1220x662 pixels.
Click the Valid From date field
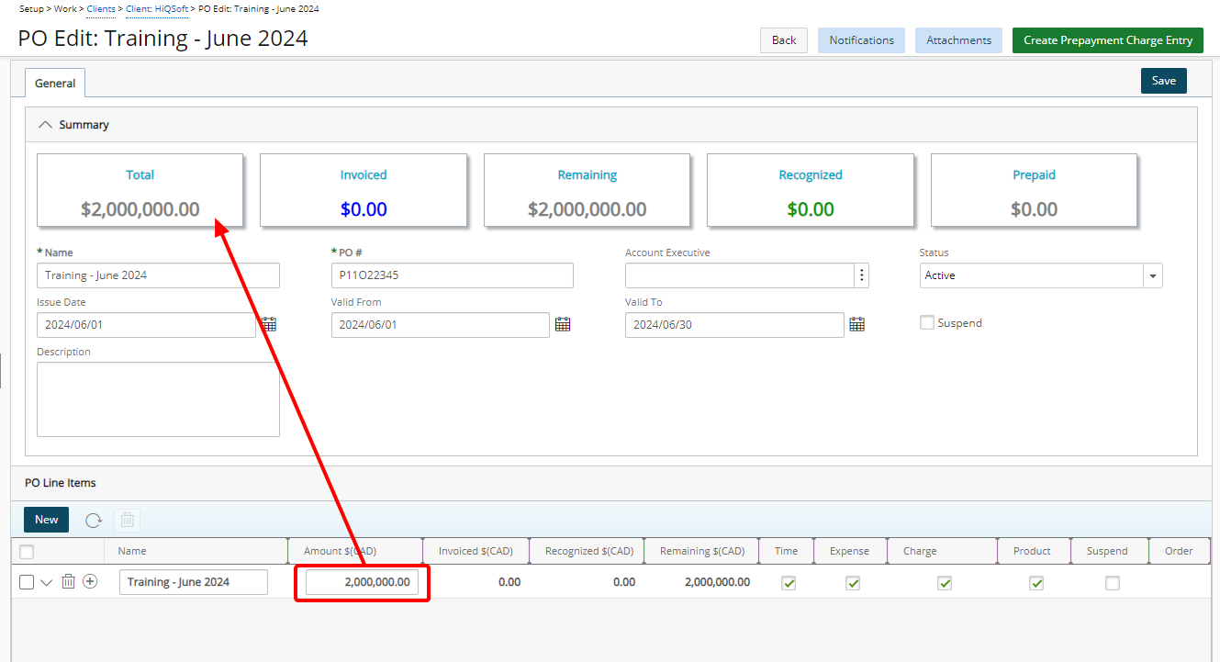tap(441, 325)
